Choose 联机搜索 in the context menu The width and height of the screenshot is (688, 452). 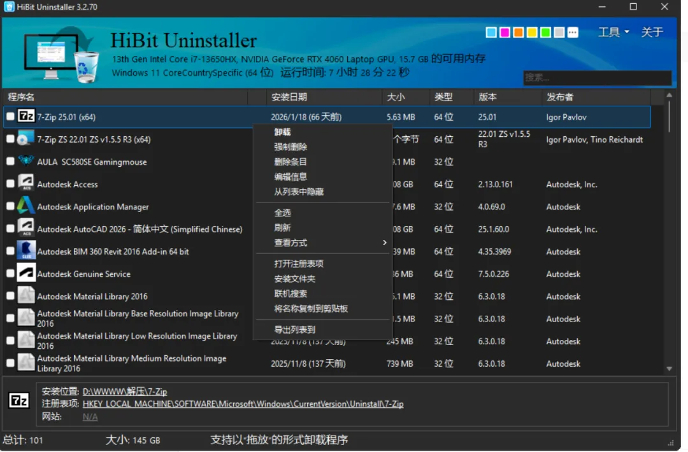(322, 293)
